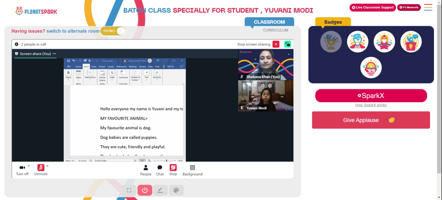442x200 pixels.
Task: Select Shabana Khan video tile
Action: pyautogui.click(x=266, y=65)
